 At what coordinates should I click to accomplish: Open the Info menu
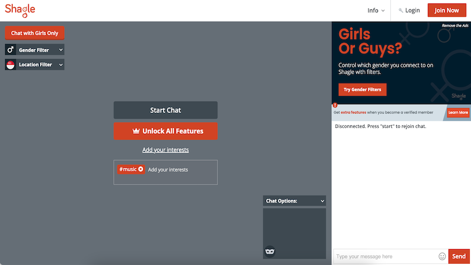click(x=376, y=11)
